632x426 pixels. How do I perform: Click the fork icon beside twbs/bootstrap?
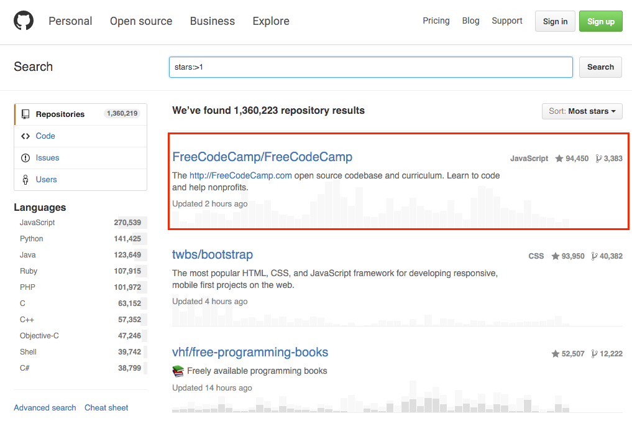[x=593, y=255]
